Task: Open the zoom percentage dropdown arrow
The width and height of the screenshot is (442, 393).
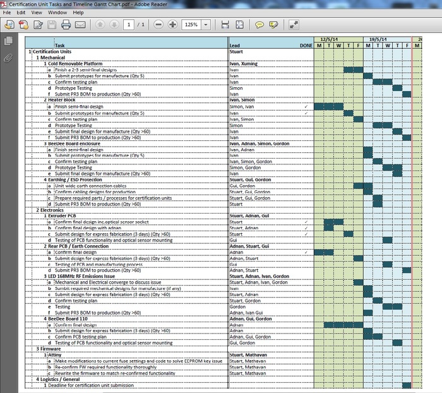Action: click(x=206, y=25)
